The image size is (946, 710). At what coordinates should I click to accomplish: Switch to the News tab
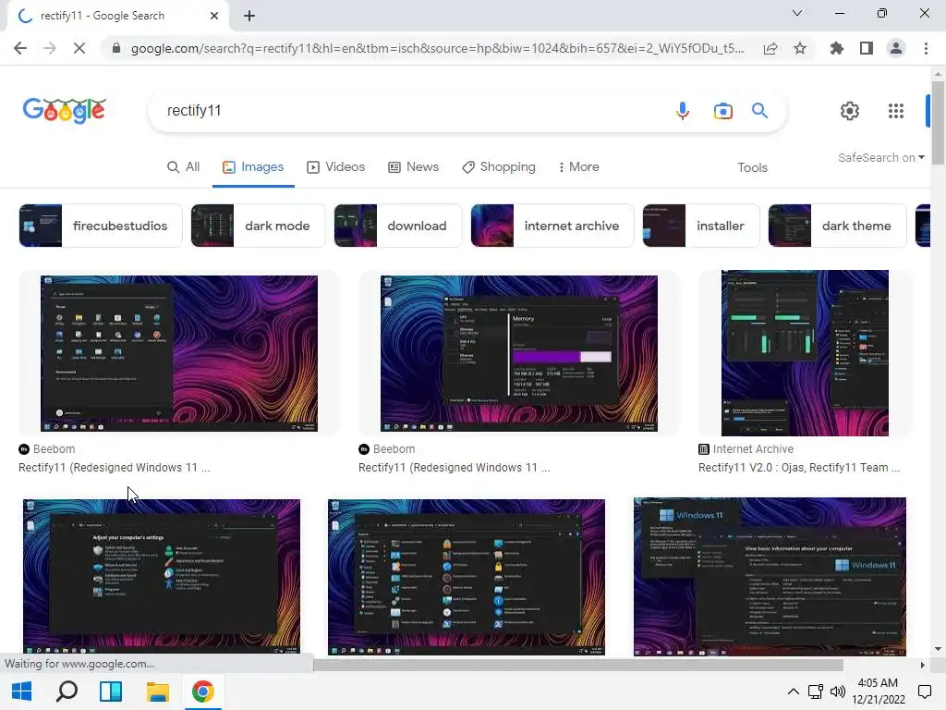click(413, 167)
